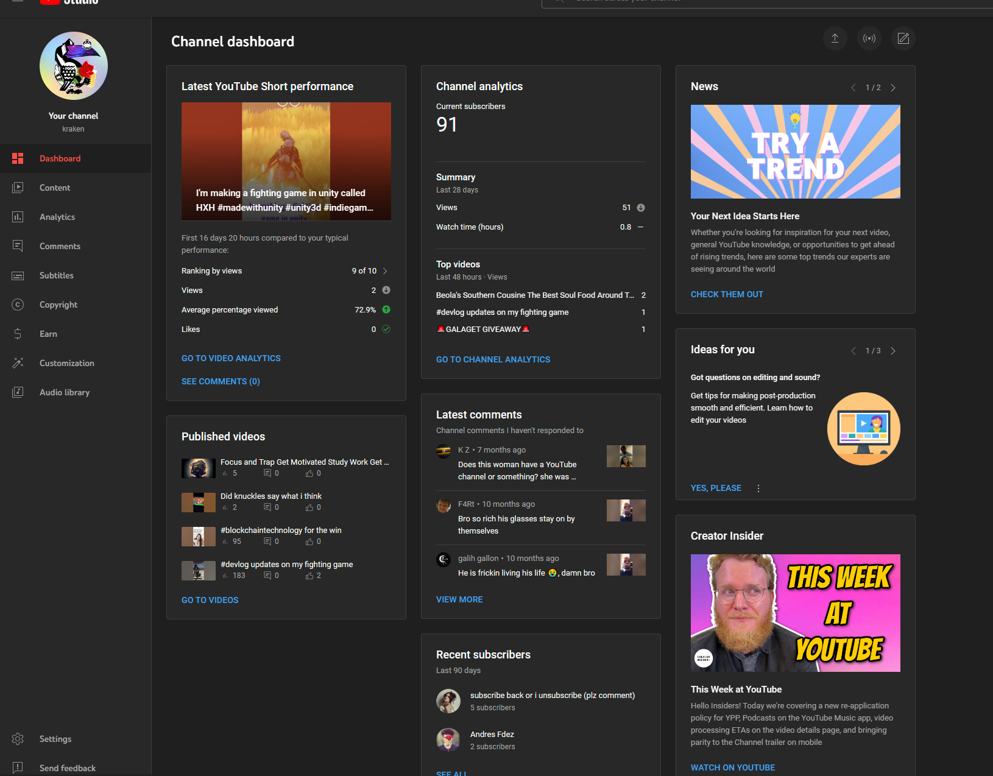Click galih gallon commenter avatar
Image resolution: width=993 pixels, height=776 pixels.
(443, 559)
